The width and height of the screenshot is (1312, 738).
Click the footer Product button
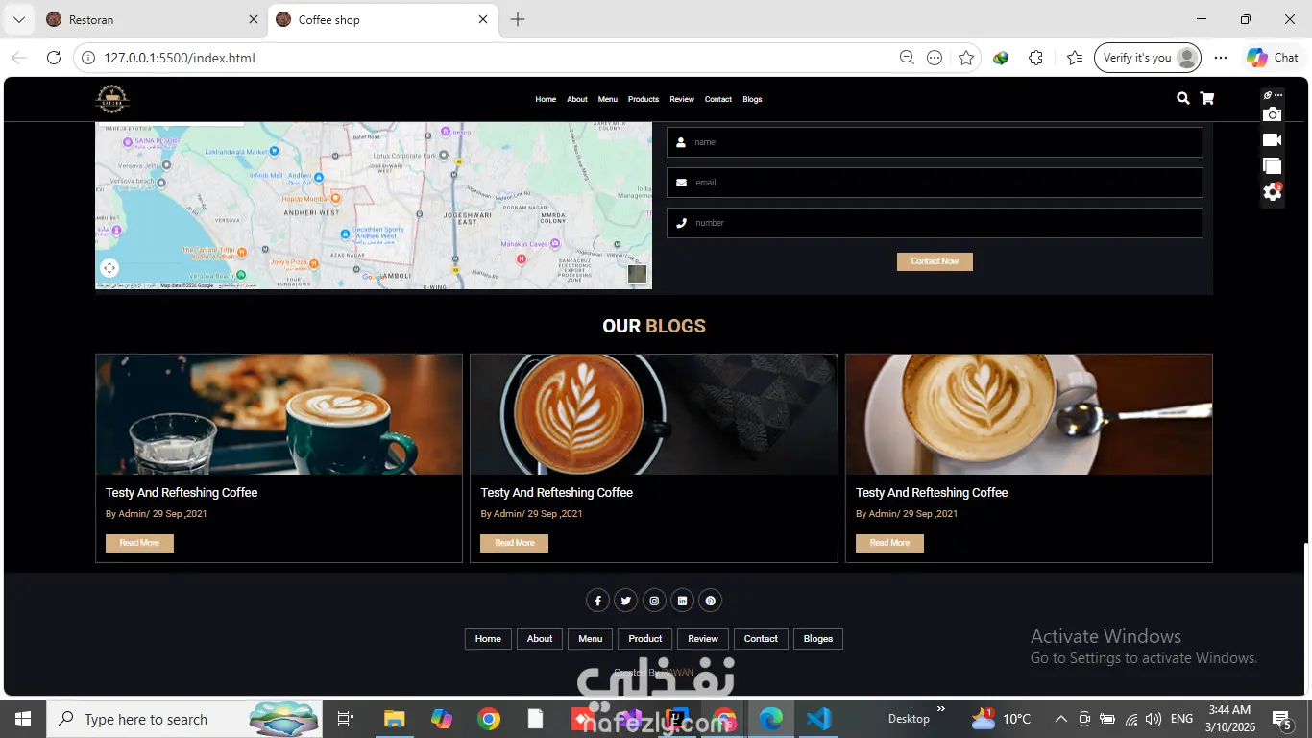645,639
